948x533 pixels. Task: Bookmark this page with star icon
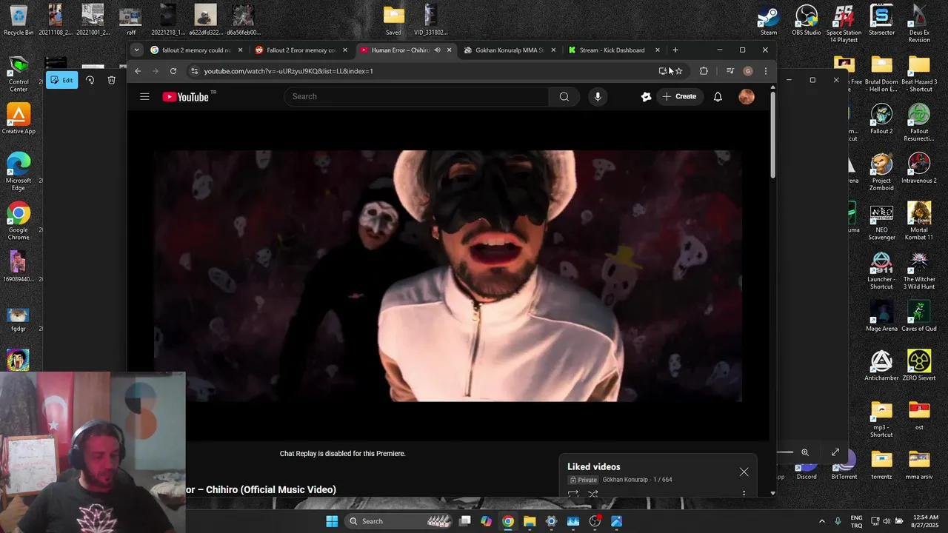pos(678,71)
